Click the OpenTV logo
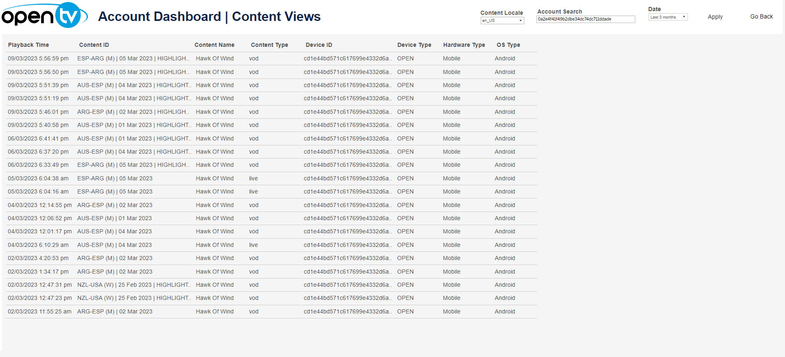Image resolution: width=785 pixels, height=357 pixels. point(44,16)
